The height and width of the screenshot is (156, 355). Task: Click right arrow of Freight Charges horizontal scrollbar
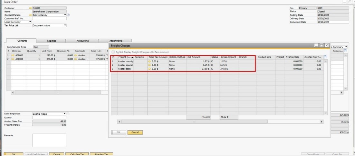coord(322,122)
